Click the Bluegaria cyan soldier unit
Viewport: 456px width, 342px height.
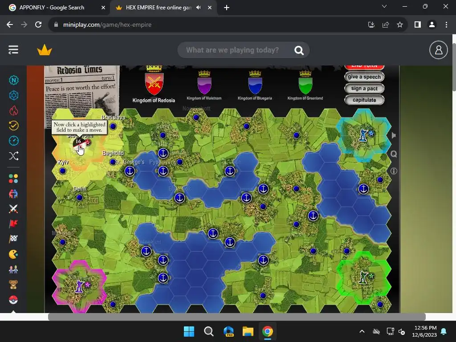click(363, 135)
